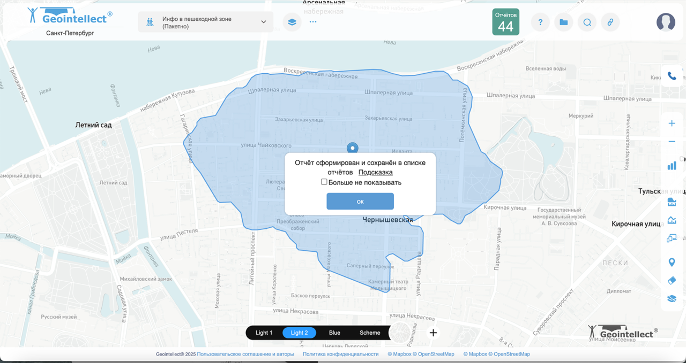
Task: Zoom in with the plus map control
Action: 672,123
